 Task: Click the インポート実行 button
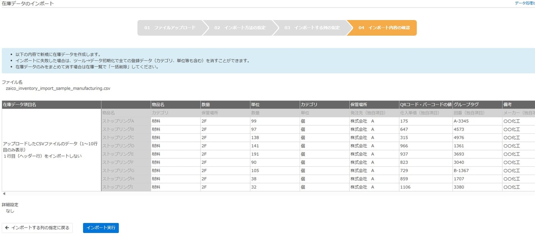101,228
